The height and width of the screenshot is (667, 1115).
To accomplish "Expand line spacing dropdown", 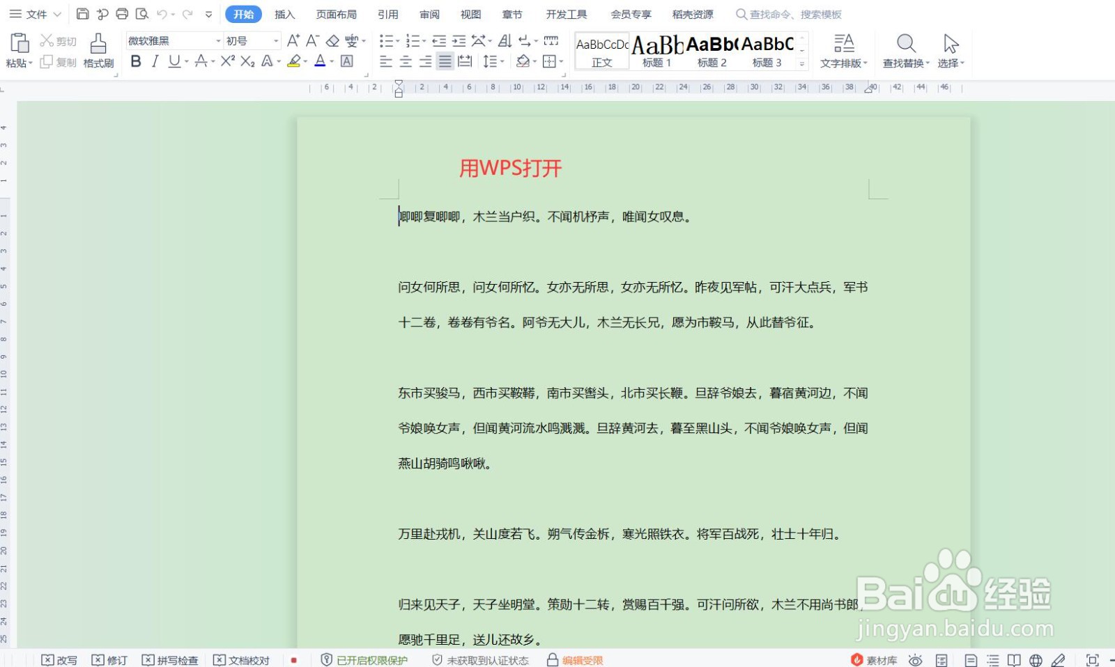I will 502,61.
